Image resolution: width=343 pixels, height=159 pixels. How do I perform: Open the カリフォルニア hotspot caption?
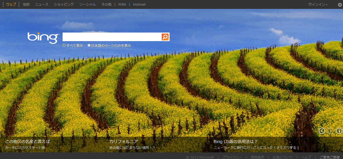124,142
